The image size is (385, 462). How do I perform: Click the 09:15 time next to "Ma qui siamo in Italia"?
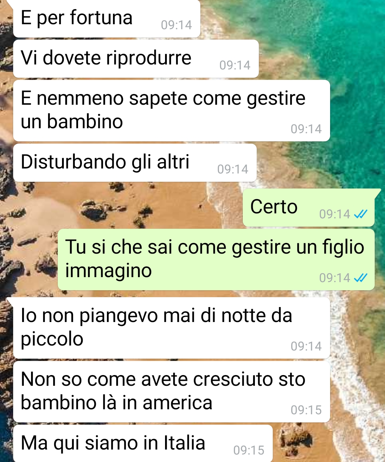pyautogui.click(x=249, y=450)
